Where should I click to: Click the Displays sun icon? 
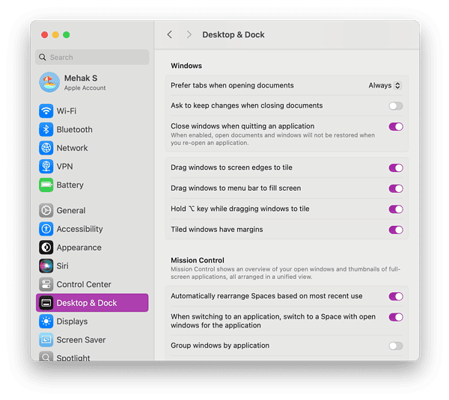click(x=46, y=321)
